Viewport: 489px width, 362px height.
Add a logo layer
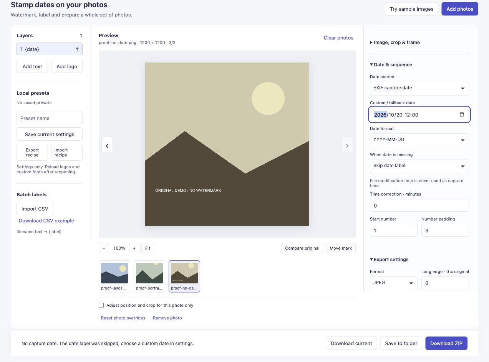click(x=67, y=66)
